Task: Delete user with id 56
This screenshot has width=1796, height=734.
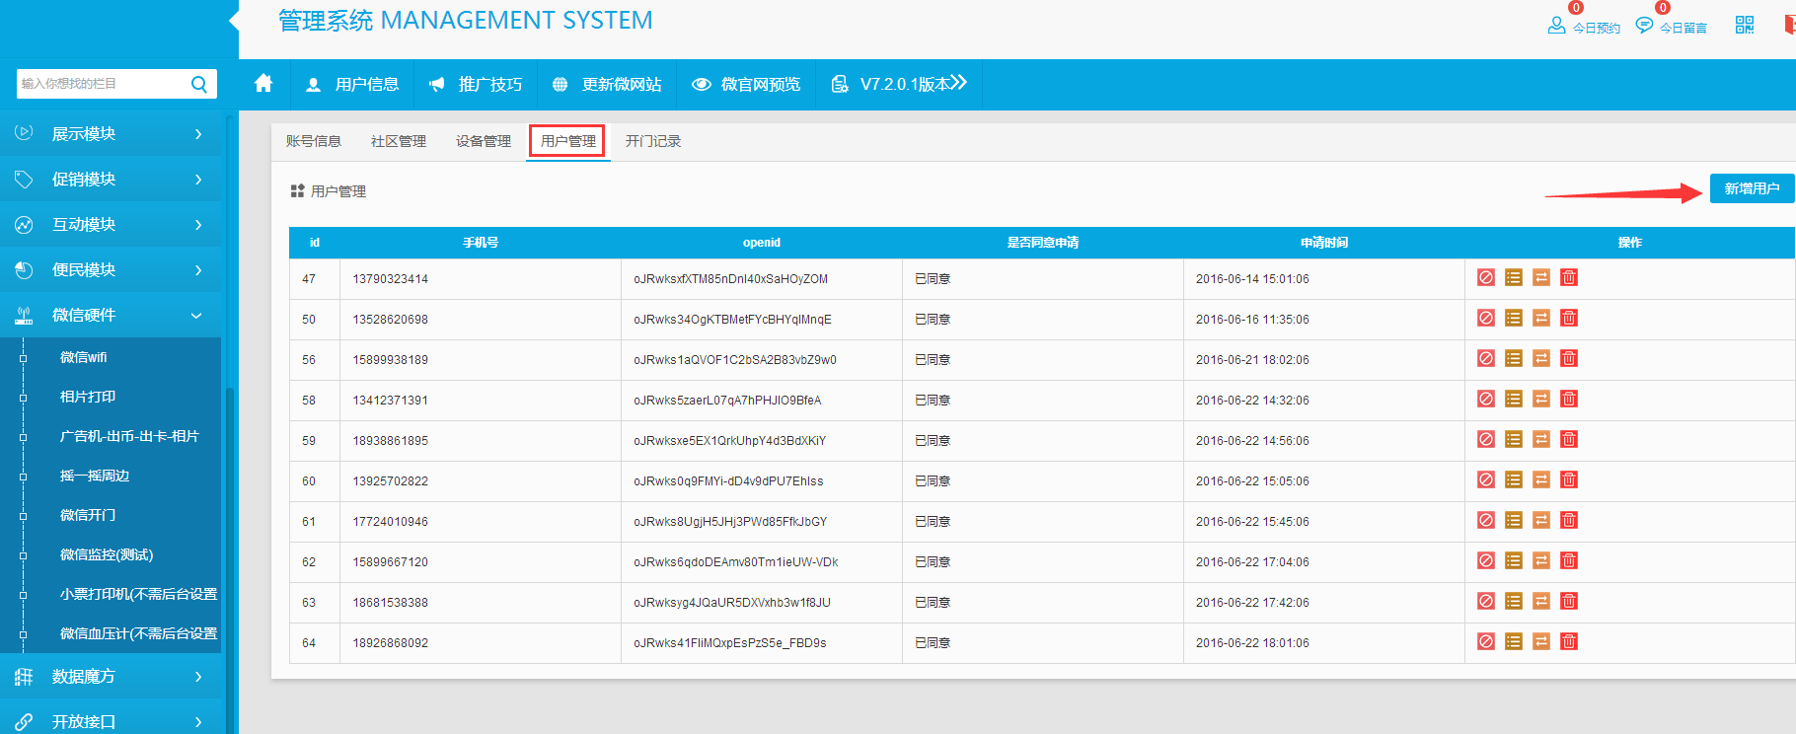Action: tap(1569, 358)
